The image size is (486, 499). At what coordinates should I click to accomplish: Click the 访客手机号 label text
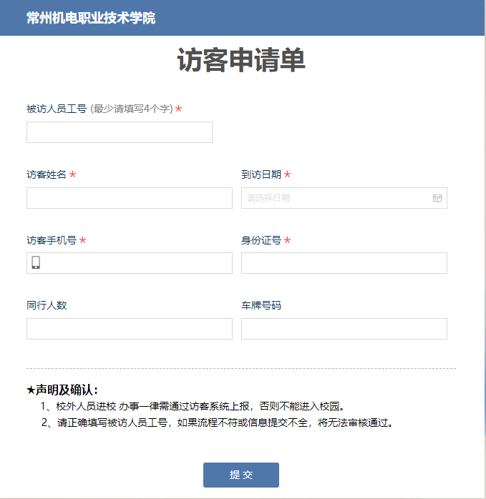(x=52, y=240)
